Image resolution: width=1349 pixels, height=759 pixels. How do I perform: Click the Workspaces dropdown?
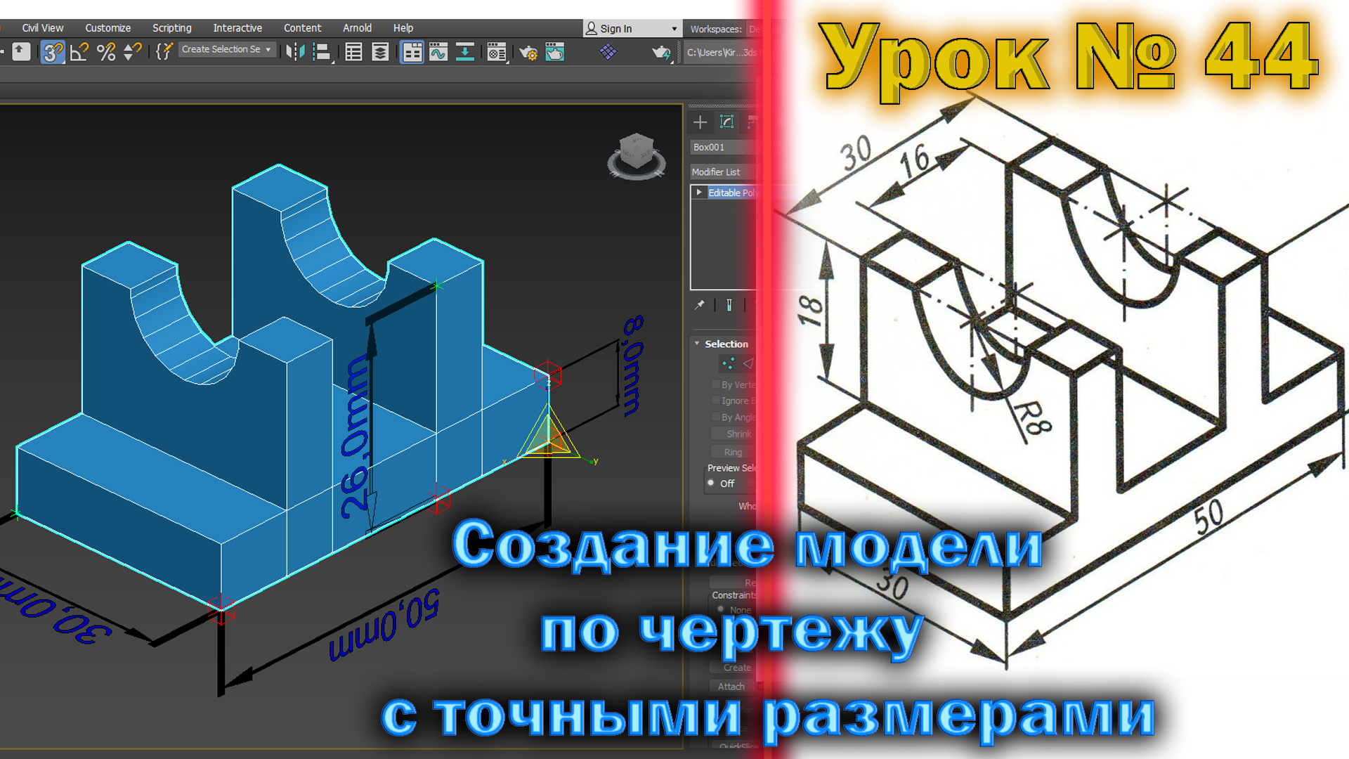pyautogui.click(x=759, y=30)
